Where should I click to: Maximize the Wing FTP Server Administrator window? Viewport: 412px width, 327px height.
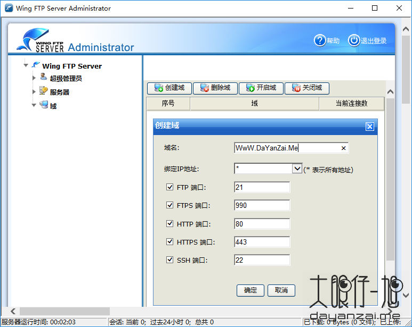(x=375, y=8)
